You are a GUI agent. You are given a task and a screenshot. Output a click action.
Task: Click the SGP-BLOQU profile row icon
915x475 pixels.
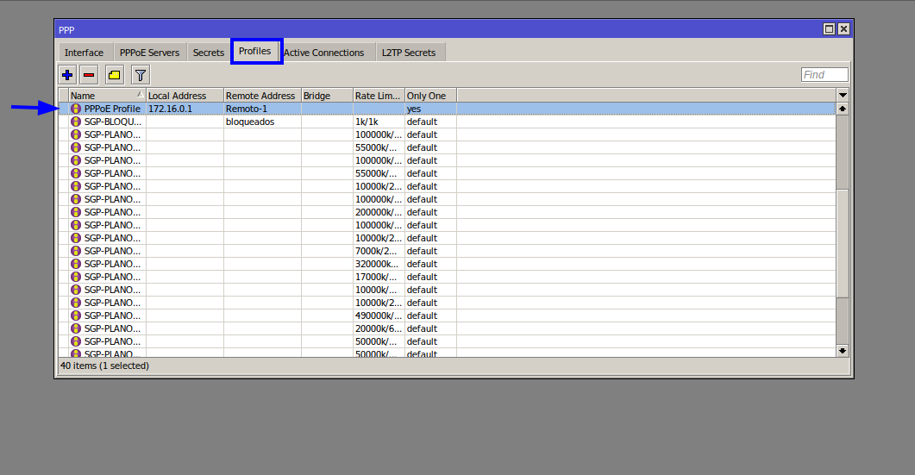pyautogui.click(x=76, y=122)
